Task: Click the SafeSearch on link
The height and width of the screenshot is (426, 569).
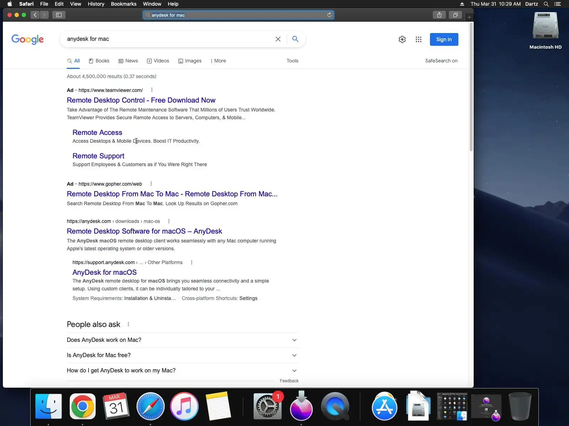Action: coord(441,61)
